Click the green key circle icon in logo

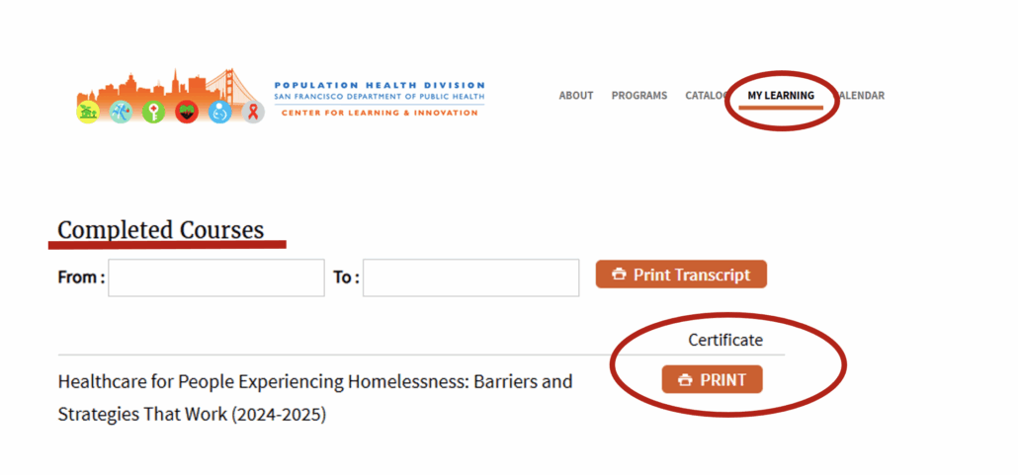153,113
